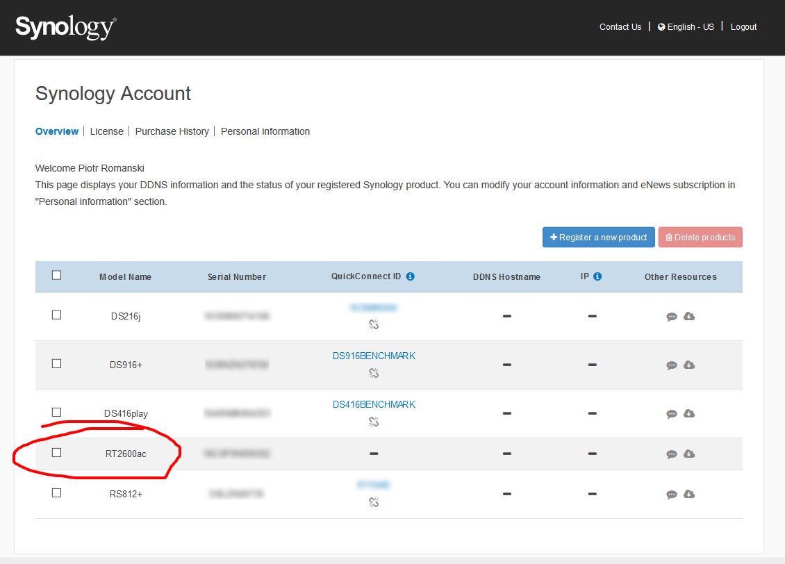Image resolution: width=785 pixels, height=564 pixels.
Task: Open the IP column info icon
Action: (597, 276)
